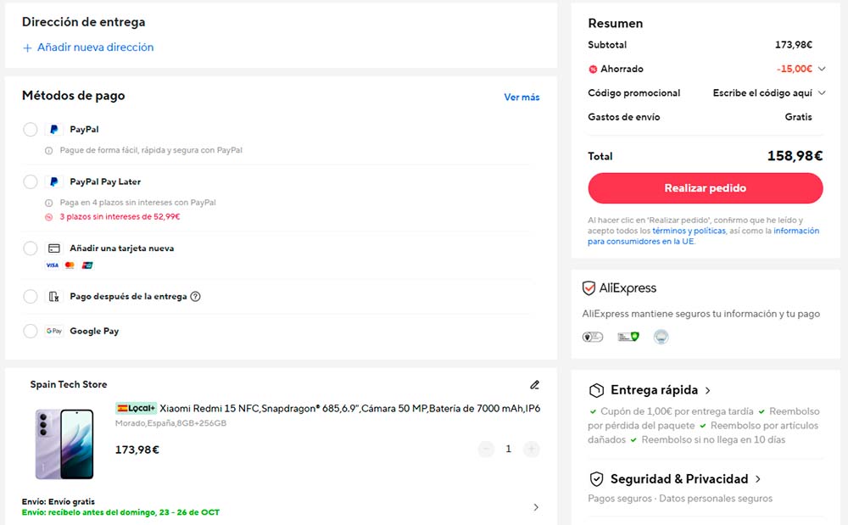Click the plus icon to add new address
Viewport: 848px width, 525px height.
[x=27, y=48]
